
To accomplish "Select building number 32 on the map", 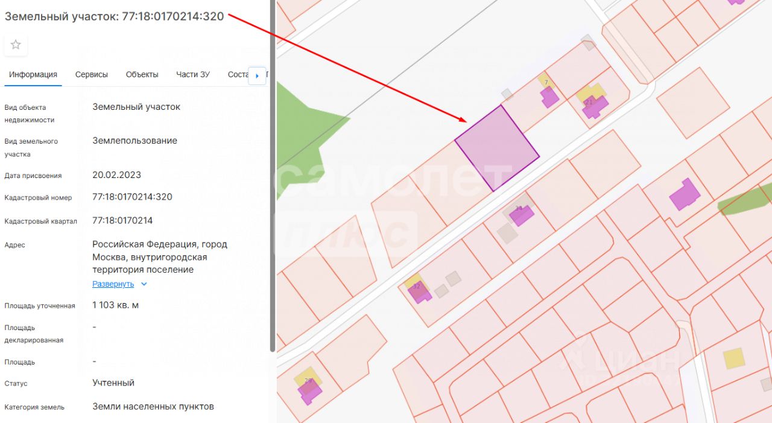I will [x=420, y=292].
